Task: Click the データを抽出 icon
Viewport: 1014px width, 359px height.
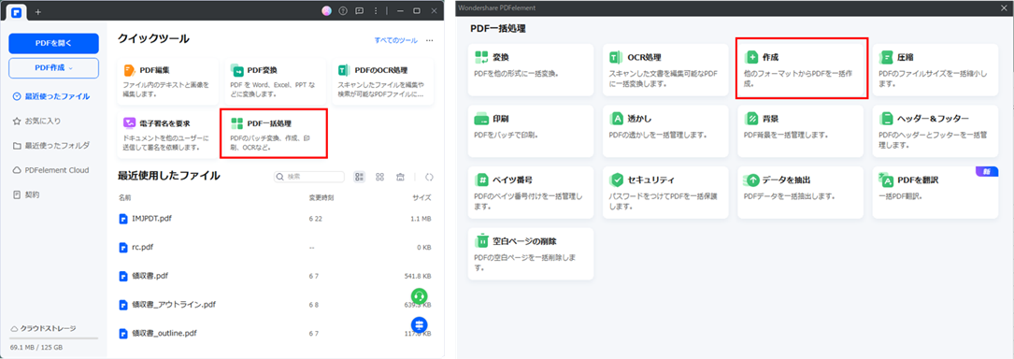Action: click(x=752, y=179)
